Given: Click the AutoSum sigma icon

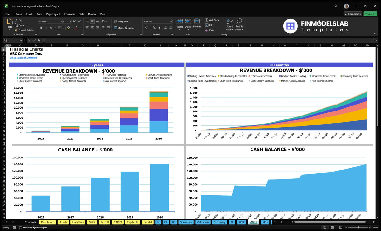Looking at the screenshot, I should (207, 20).
